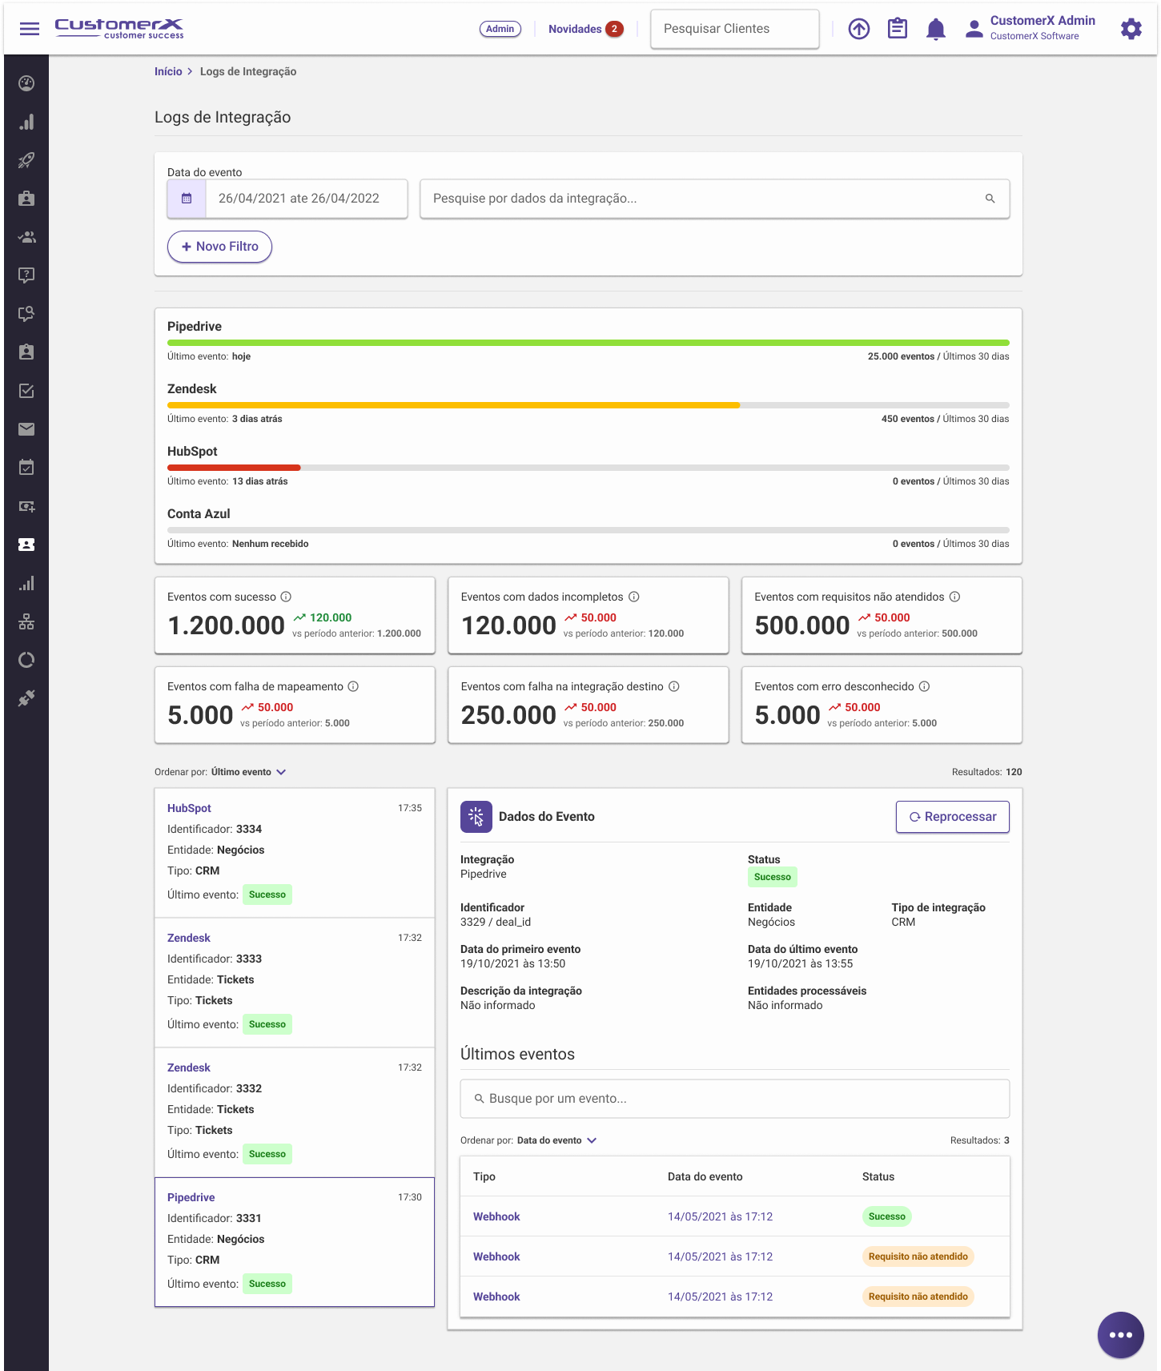The image size is (1161, 1371).
Task: Select the Pipedrive entry with identifier 3331
Action: tap(295, 1242)
